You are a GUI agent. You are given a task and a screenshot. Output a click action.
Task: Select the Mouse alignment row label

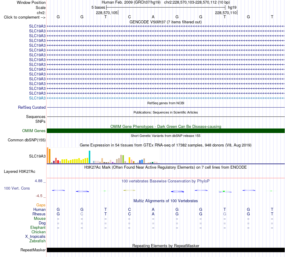click(40, 219)
